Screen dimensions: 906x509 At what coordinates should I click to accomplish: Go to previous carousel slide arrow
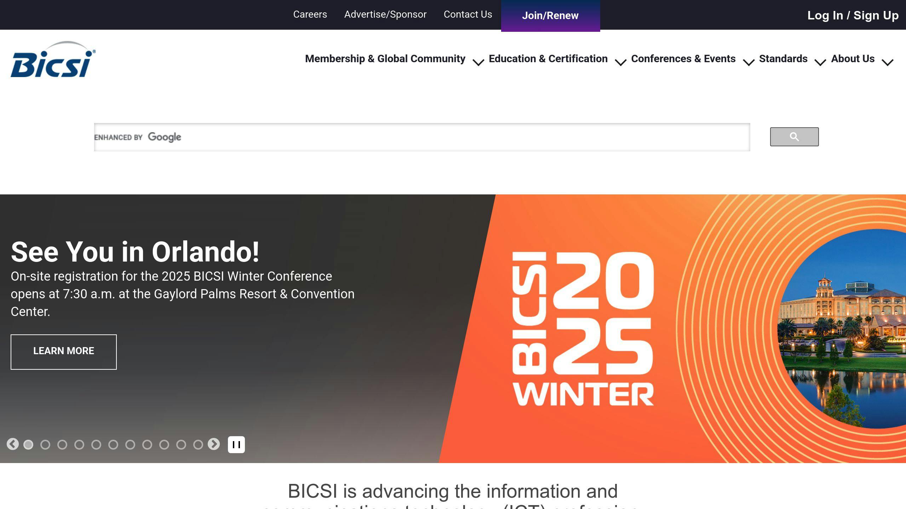point(13,444)
